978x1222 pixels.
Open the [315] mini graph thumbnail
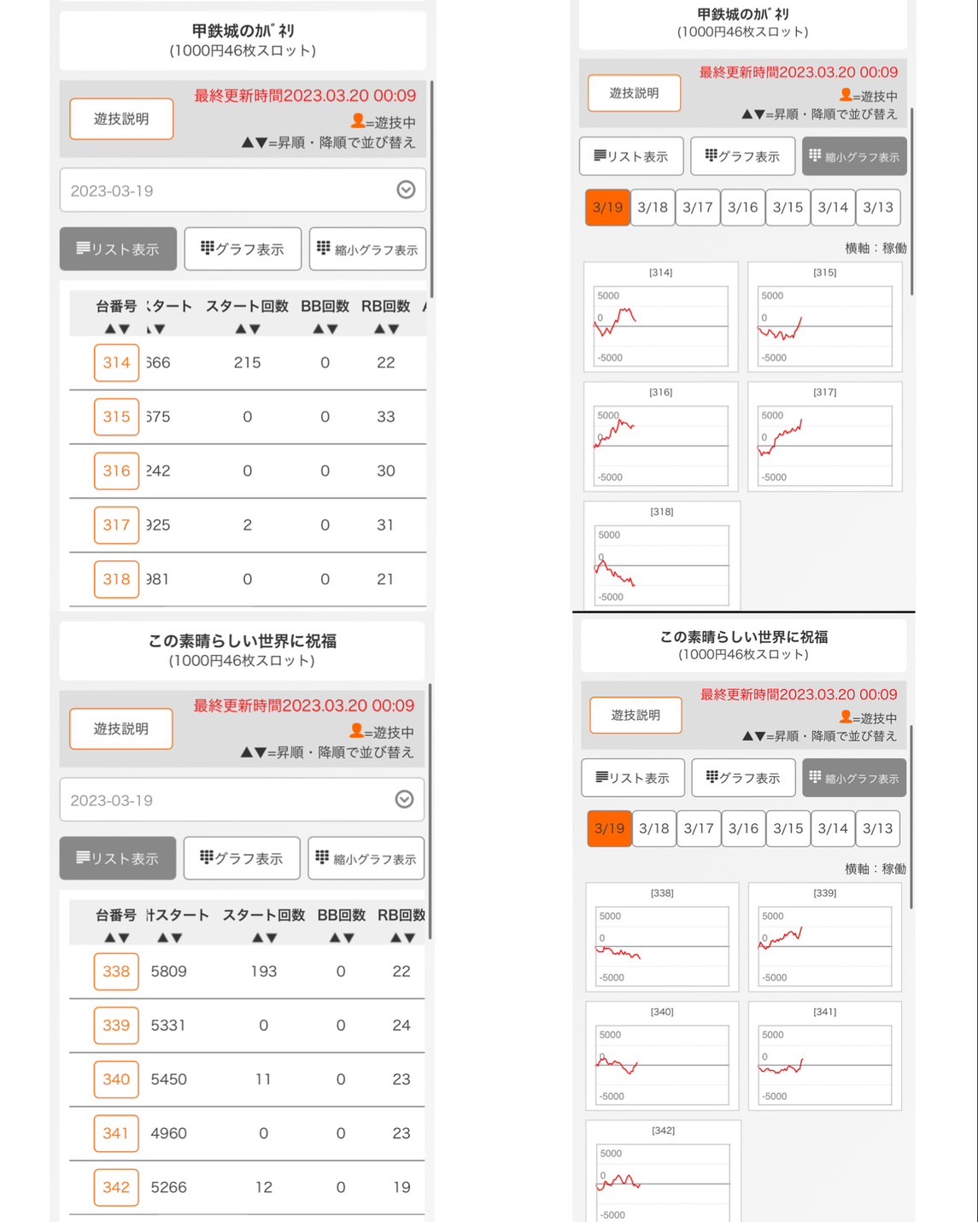point(824,317)
